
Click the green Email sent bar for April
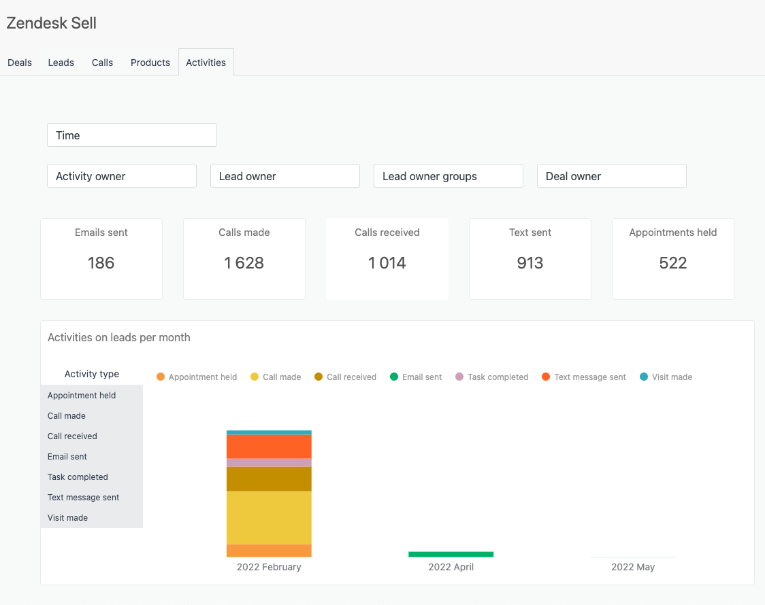point(451,554)
